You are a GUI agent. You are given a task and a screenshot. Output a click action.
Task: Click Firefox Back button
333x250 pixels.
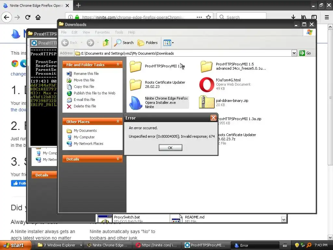pos(7,17)
